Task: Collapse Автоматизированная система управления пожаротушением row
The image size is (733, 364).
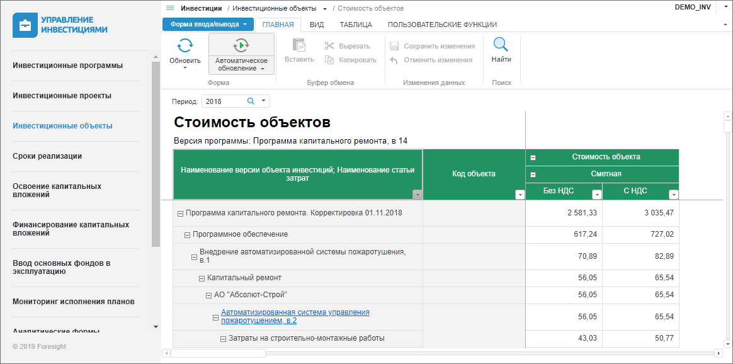Action: pos(215,317)
